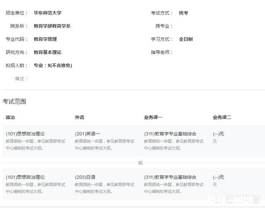
Task: Click the 政治 column header
Action: click(10, 117)
